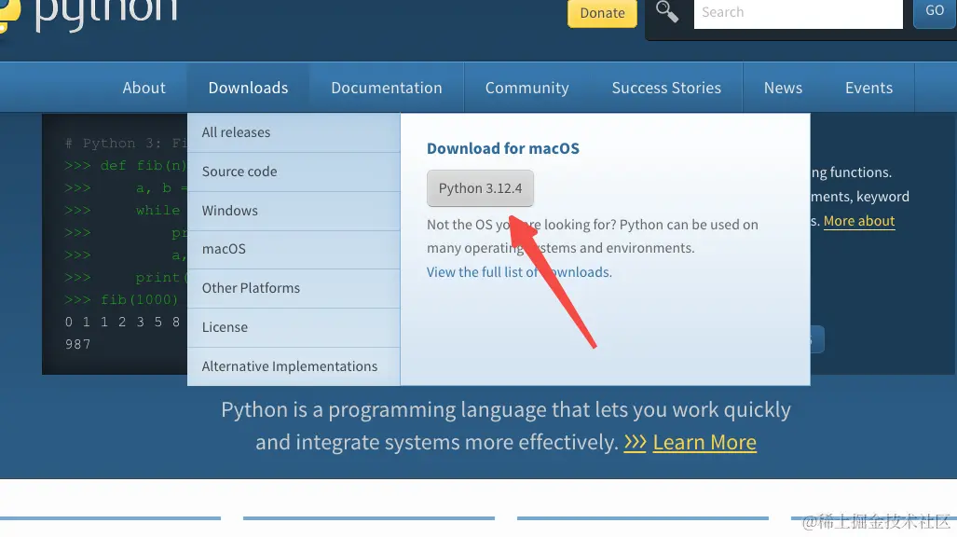Open the full list of downloads link
Image resolution: width=957 pixels, height=537 pixels.
pos(518,271)
